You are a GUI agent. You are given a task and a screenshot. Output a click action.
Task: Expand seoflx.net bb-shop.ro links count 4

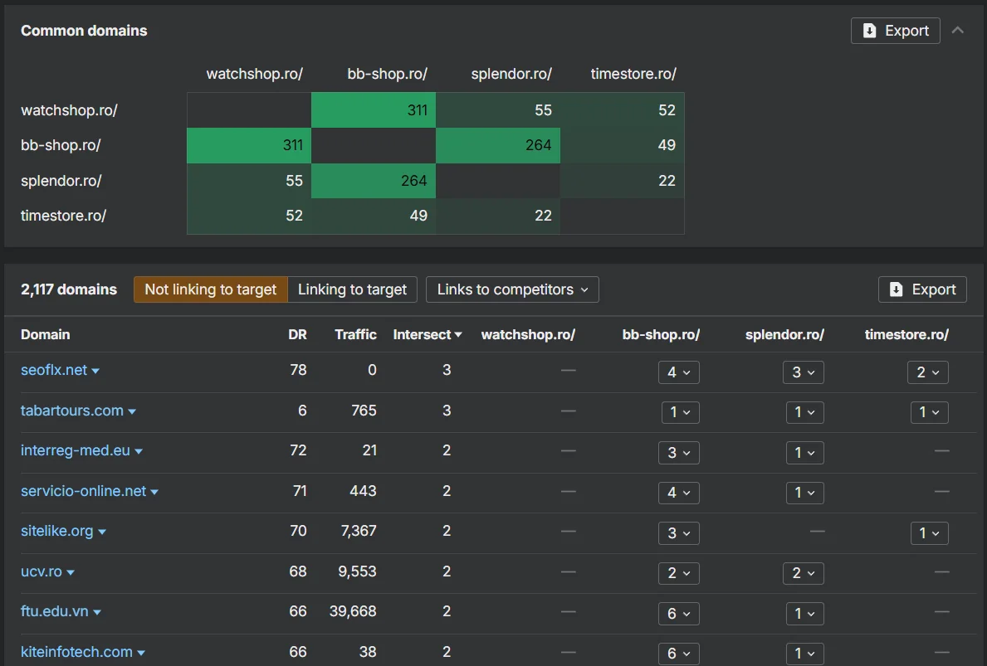point(678,372)
